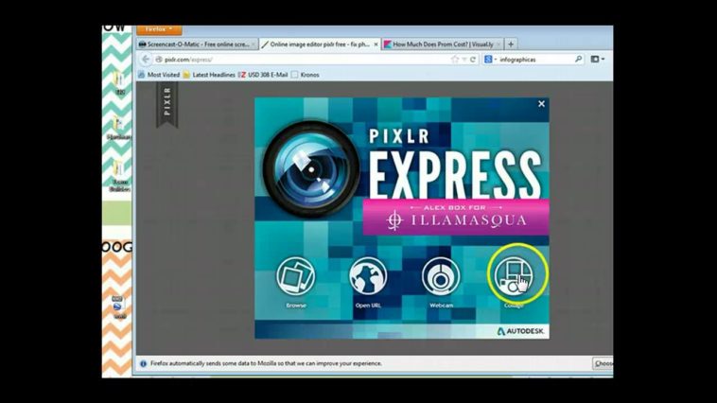Click the Illamasqua promotional banner
Image resolution: width=717 pixels, height=403 pixels.
click(x=457, y=219)
